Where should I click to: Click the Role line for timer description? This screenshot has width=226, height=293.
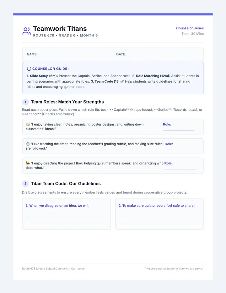180,150
